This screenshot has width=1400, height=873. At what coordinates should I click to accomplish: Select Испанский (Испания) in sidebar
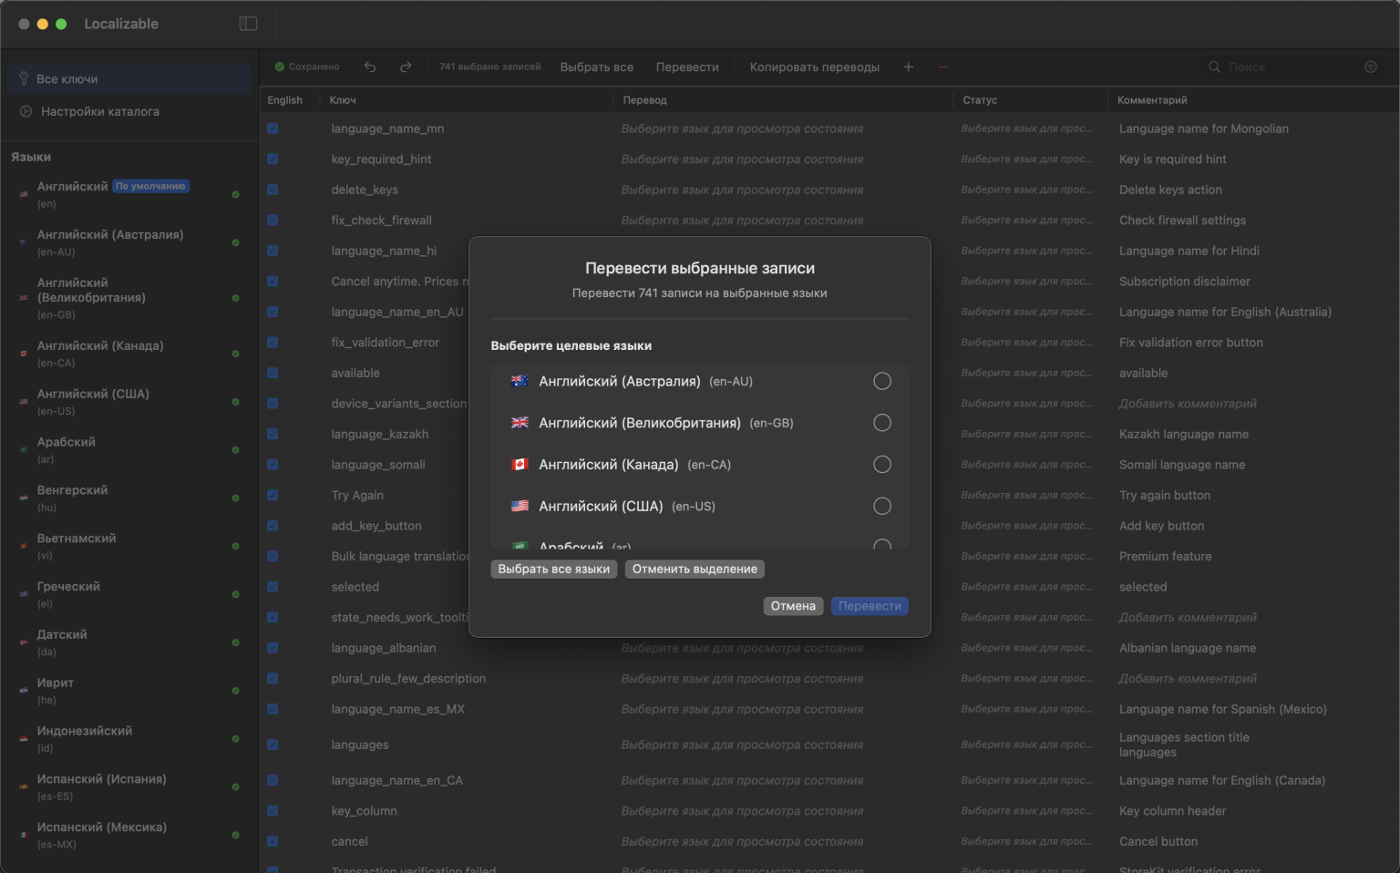pyautogui.click(x=129, y=787)
